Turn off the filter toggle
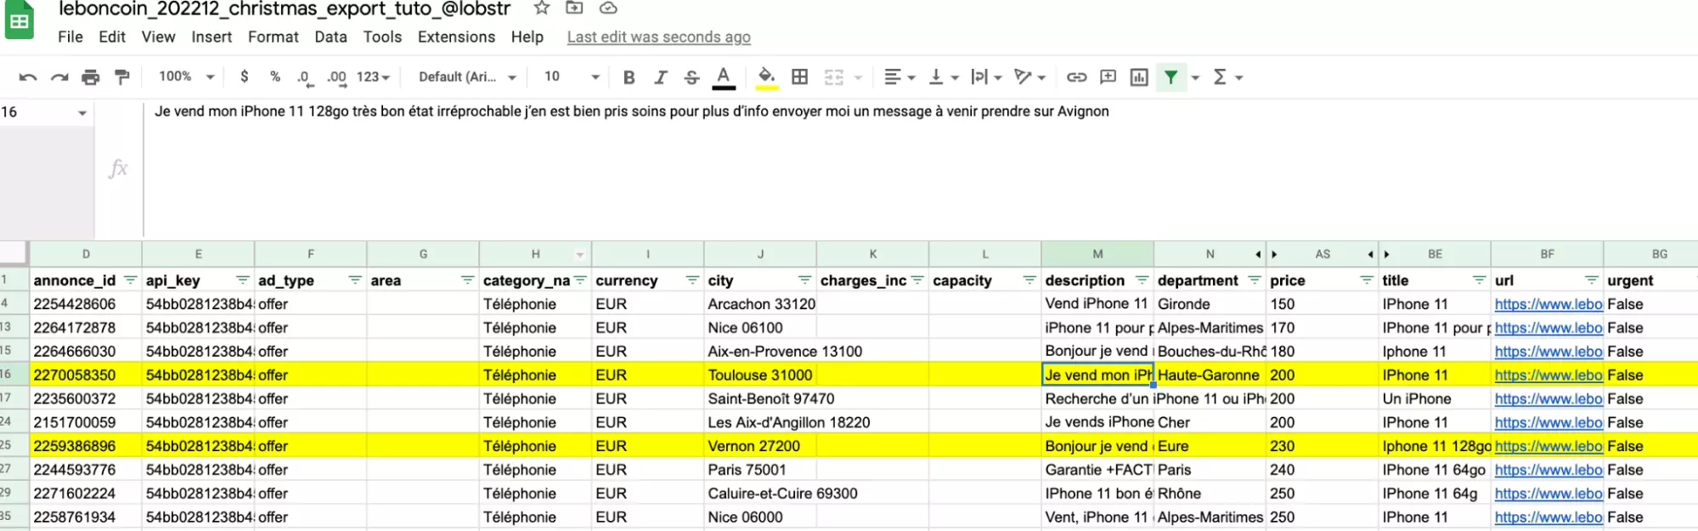The width and height of the screenshot is (1698, 531). (1171, 77)
